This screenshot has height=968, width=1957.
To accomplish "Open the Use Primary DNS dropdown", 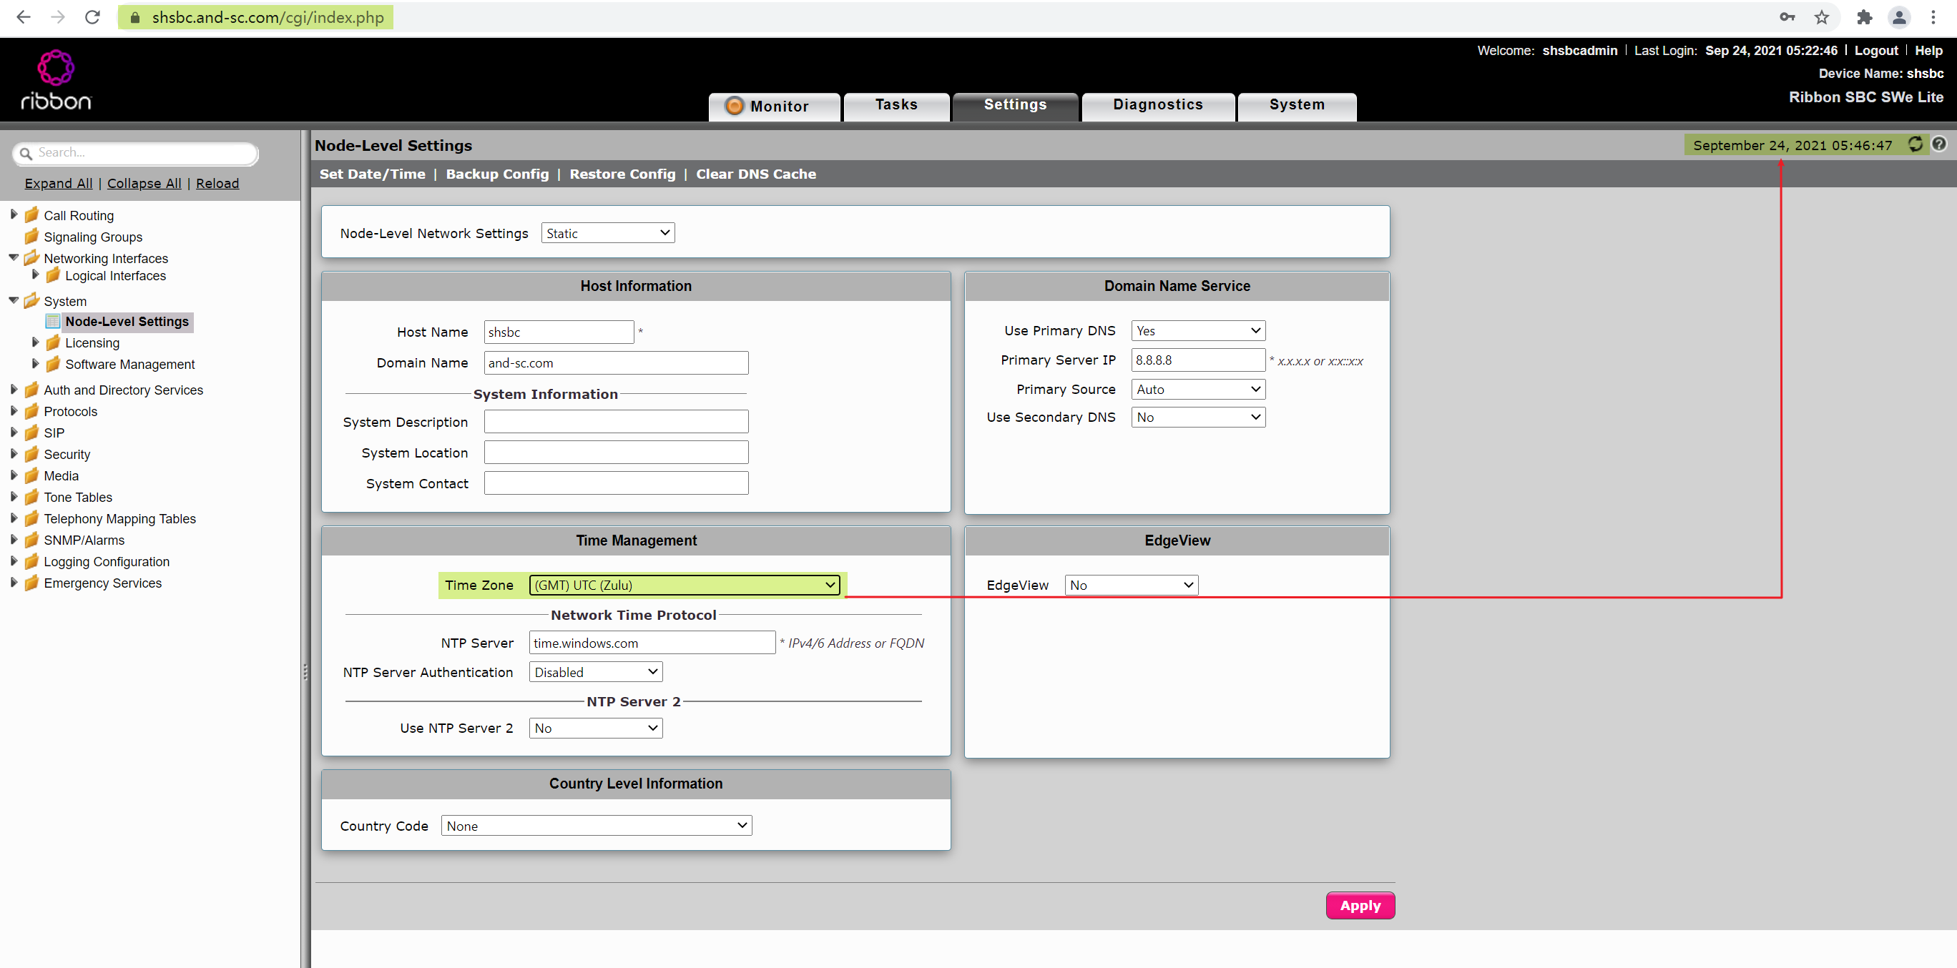I will pos(1198,330).
